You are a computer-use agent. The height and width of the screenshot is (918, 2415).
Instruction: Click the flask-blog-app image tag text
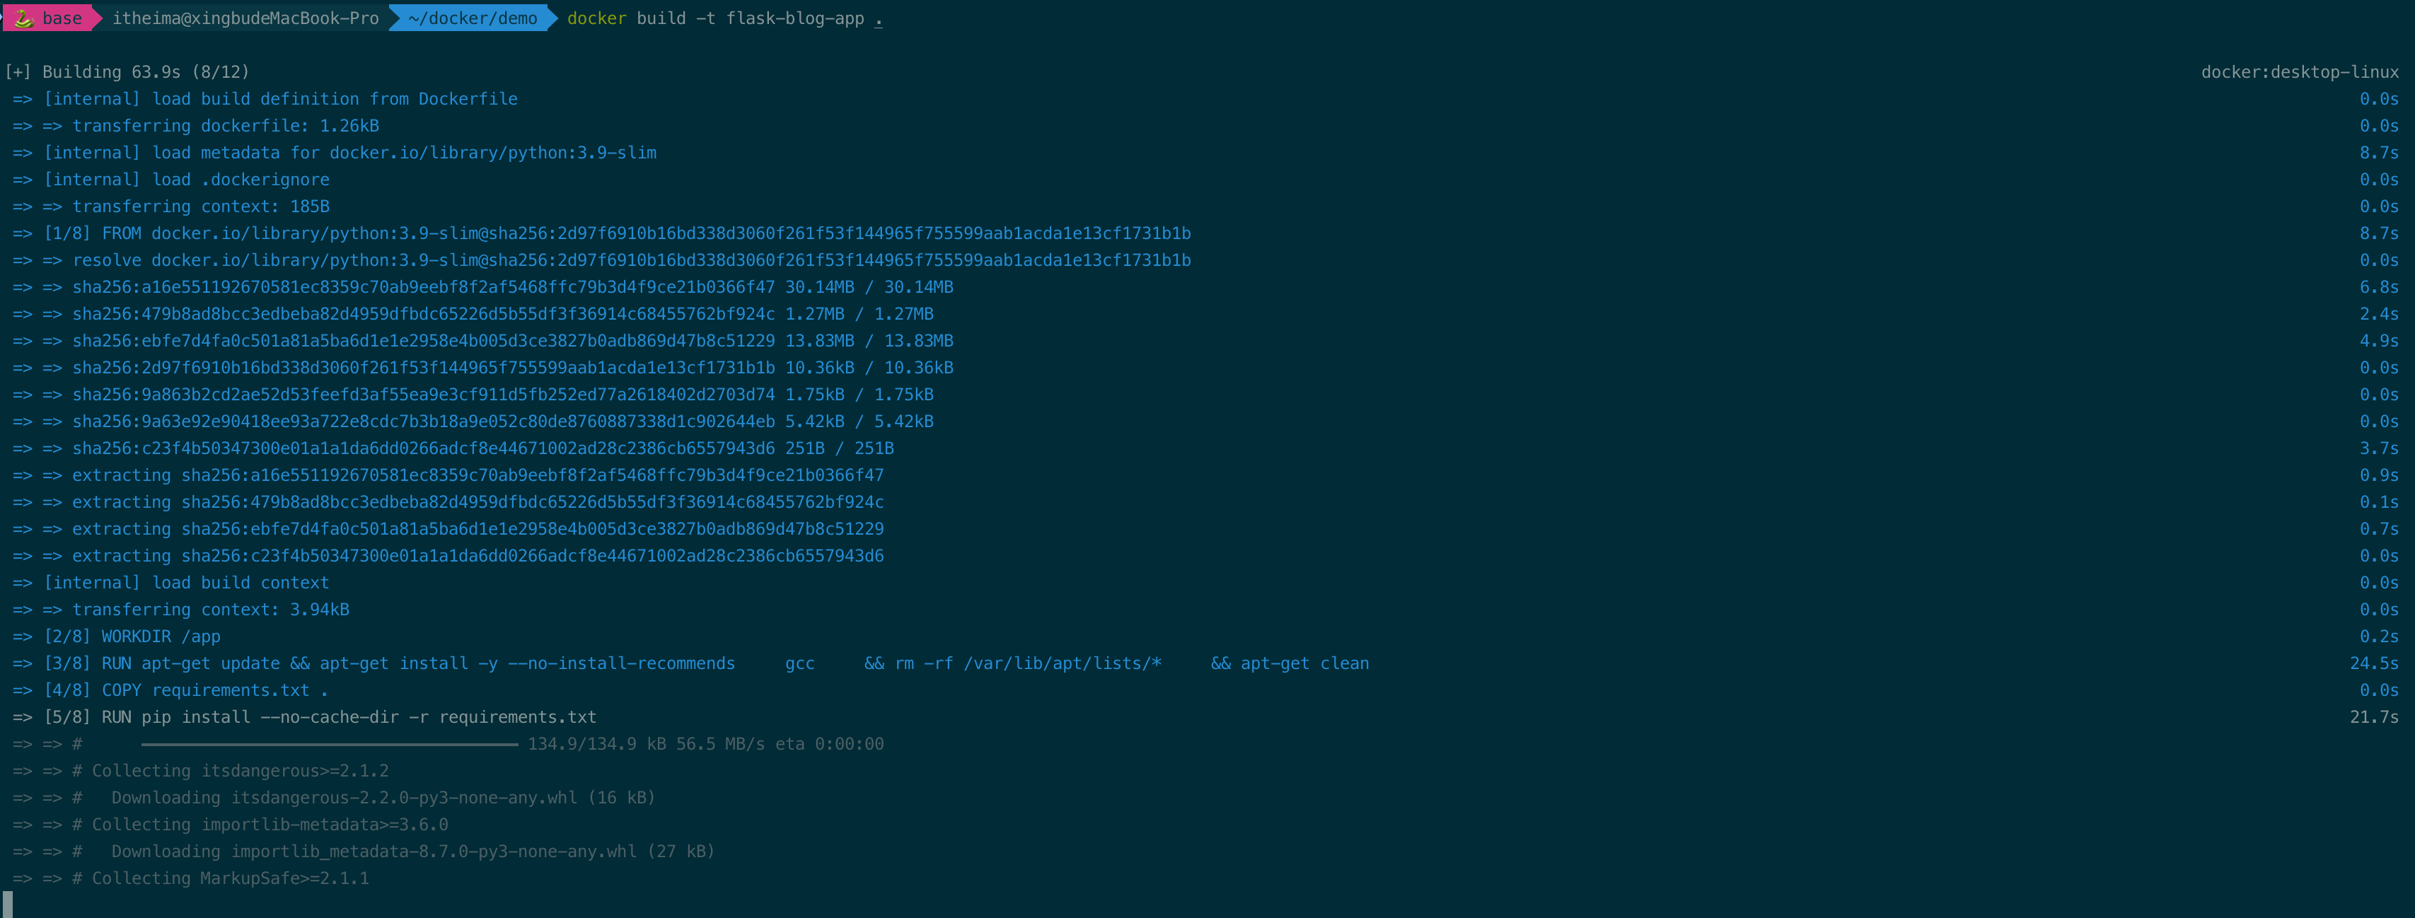(795, 18)
